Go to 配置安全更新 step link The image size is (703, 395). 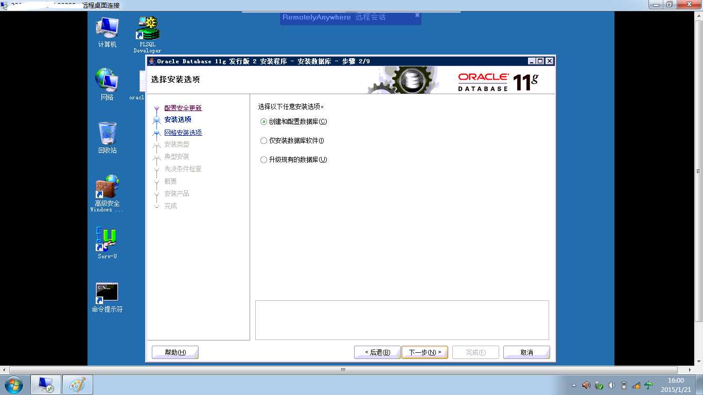(x=183, y=108)
